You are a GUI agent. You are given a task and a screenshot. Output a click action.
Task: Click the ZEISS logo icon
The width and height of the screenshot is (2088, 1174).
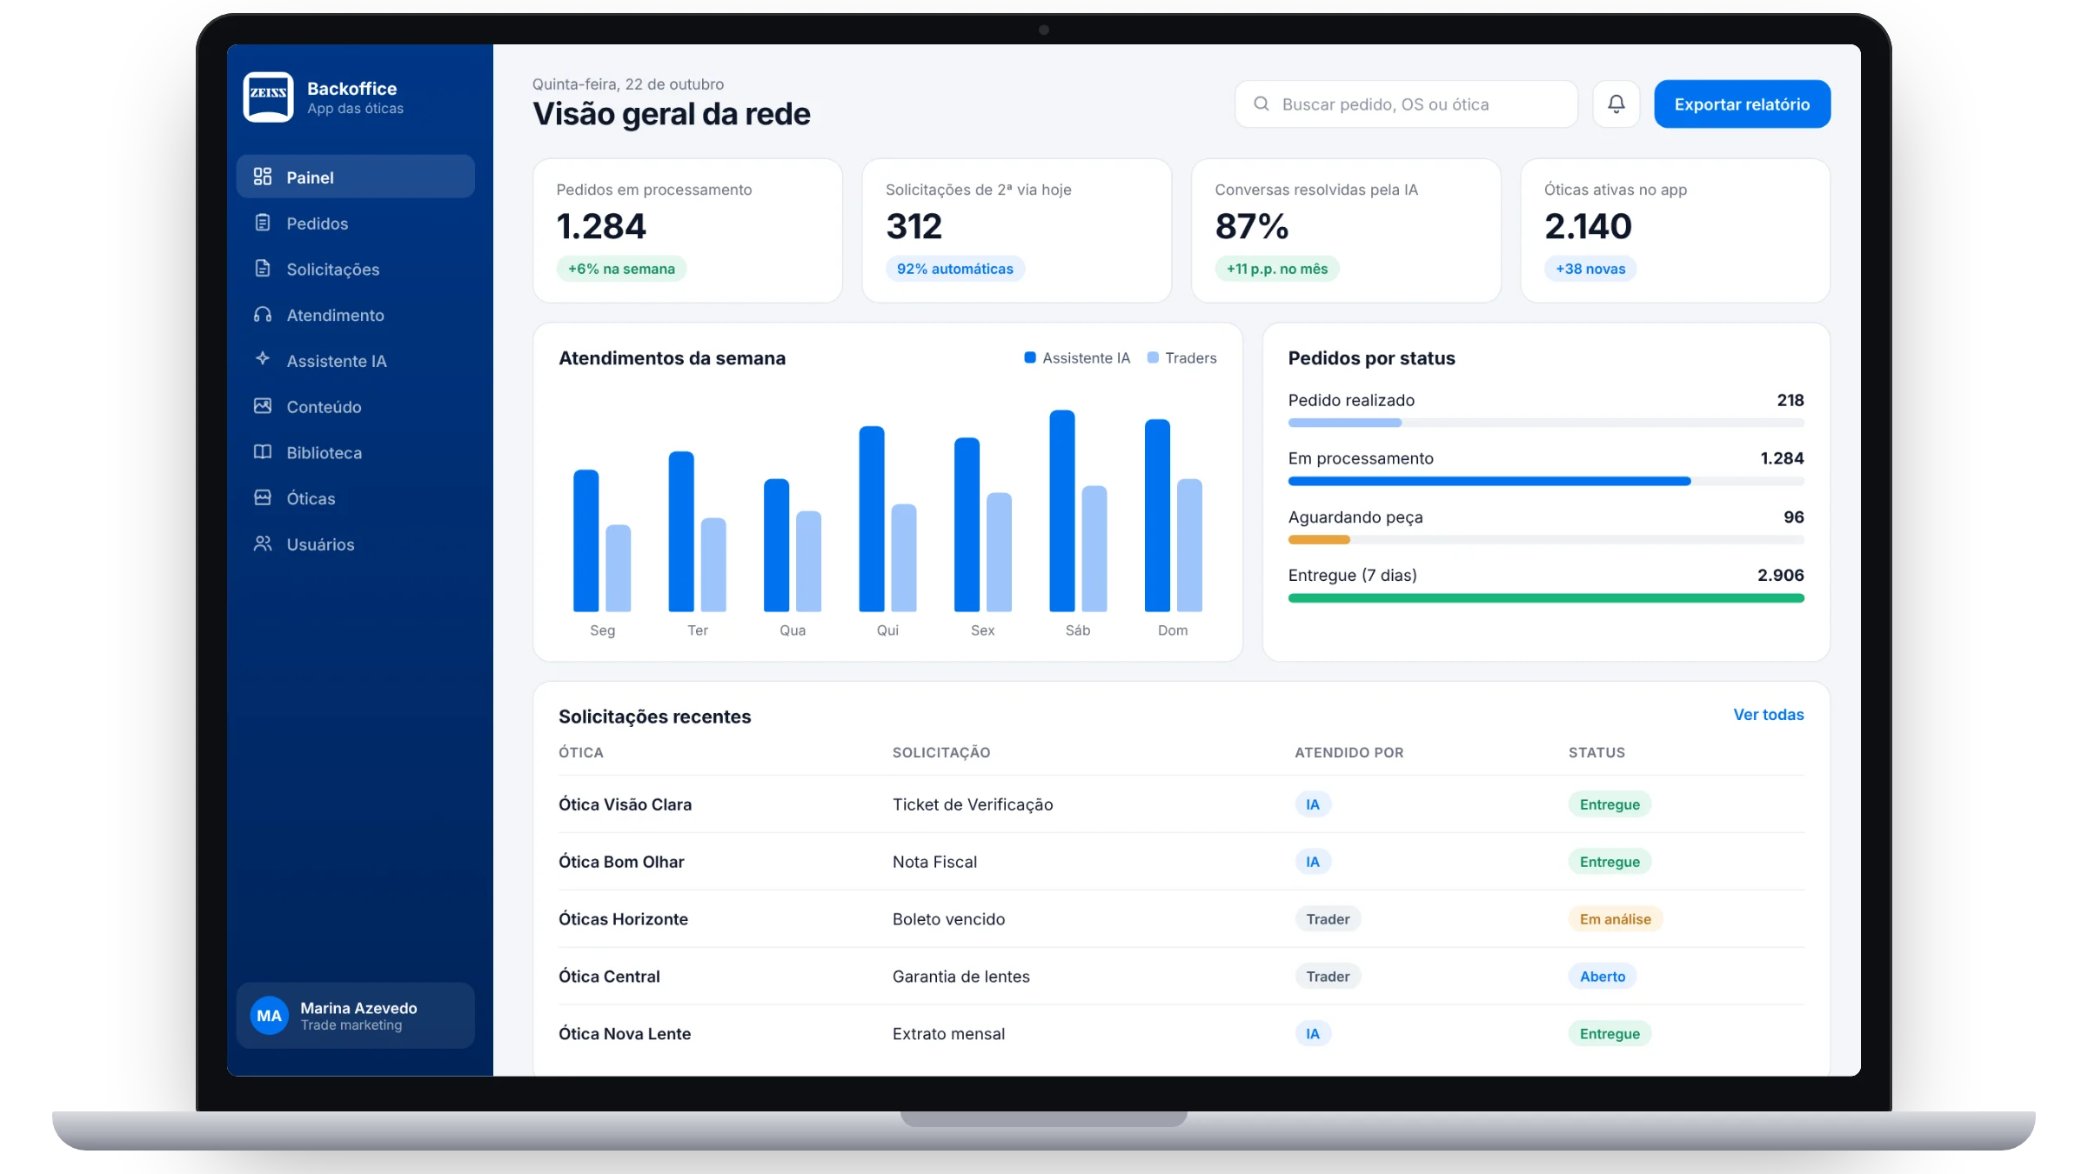click(x=268, y=97)
